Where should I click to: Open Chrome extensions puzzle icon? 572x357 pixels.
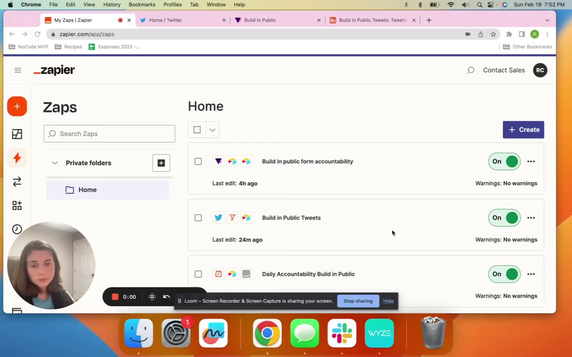(509, 34)
